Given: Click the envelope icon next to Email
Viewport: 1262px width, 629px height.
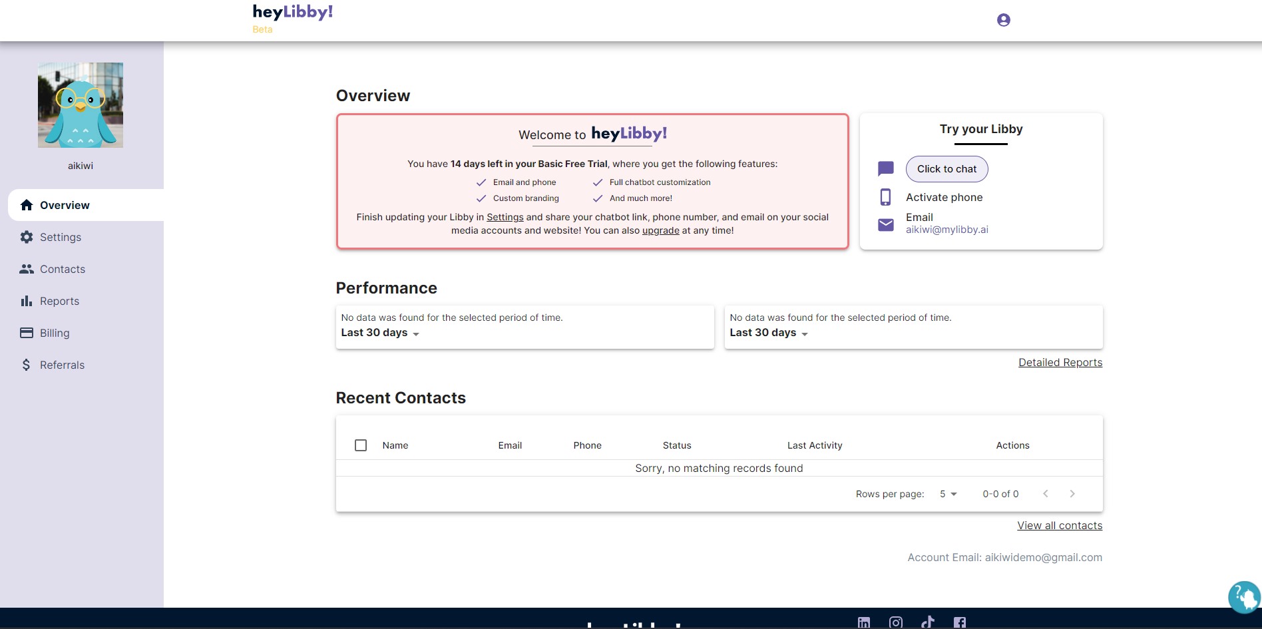Looking at the screenshot, I should (x=886, y=225).
